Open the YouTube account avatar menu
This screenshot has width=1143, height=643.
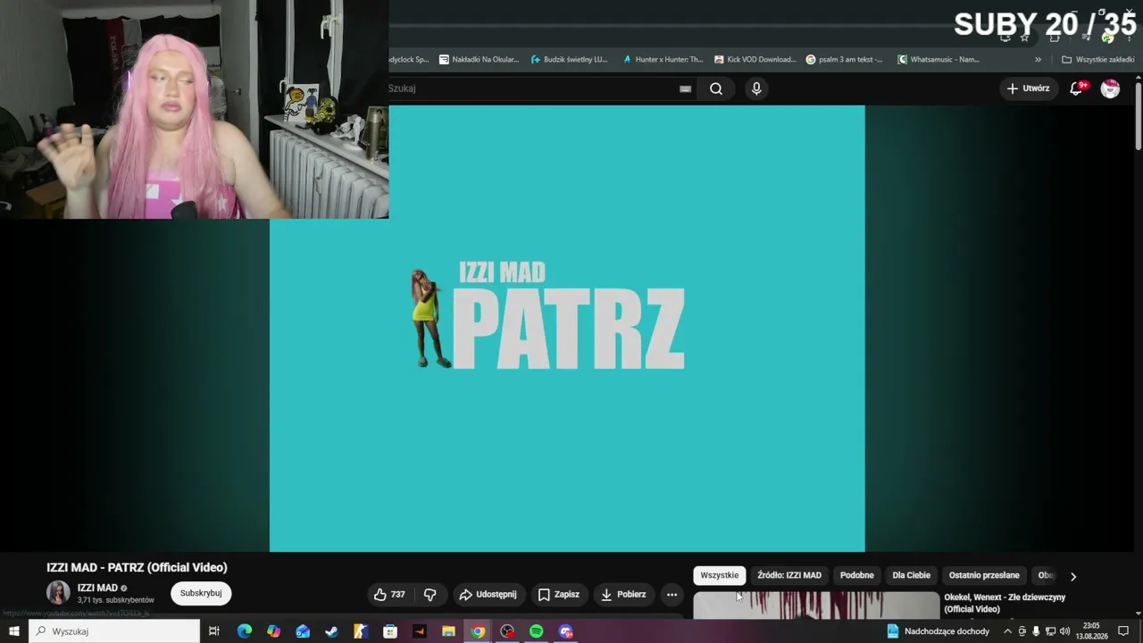[1110, 88]
